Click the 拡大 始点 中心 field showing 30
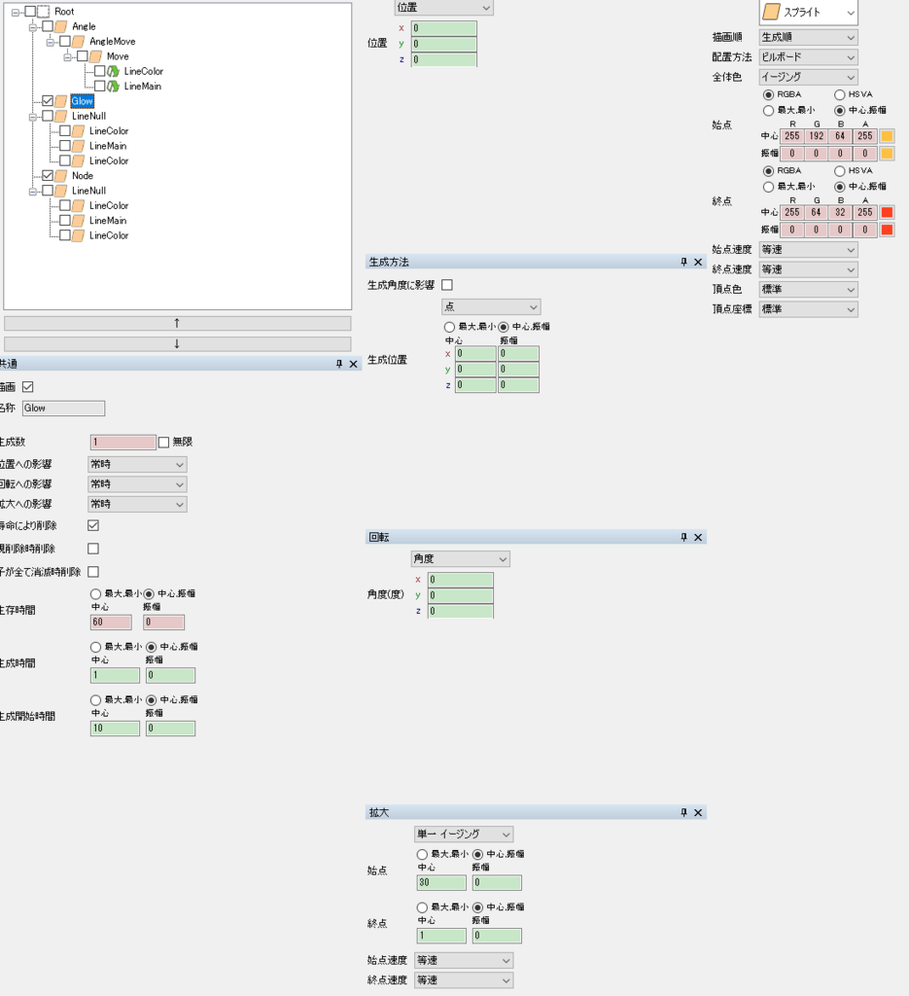909x996 pixels. point(441,883)
